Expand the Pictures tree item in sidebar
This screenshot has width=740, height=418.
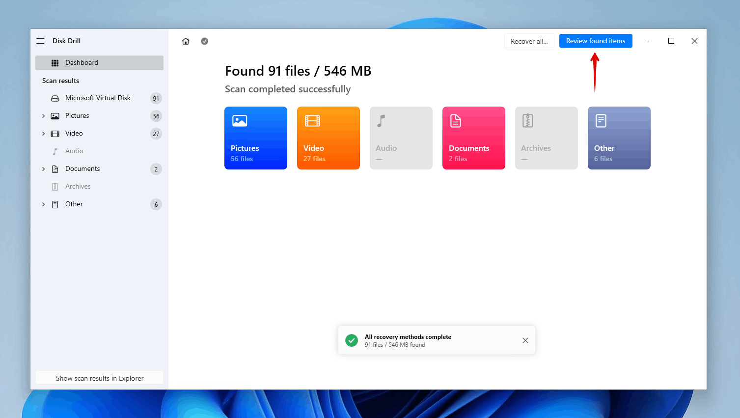[x=43, y=116]
